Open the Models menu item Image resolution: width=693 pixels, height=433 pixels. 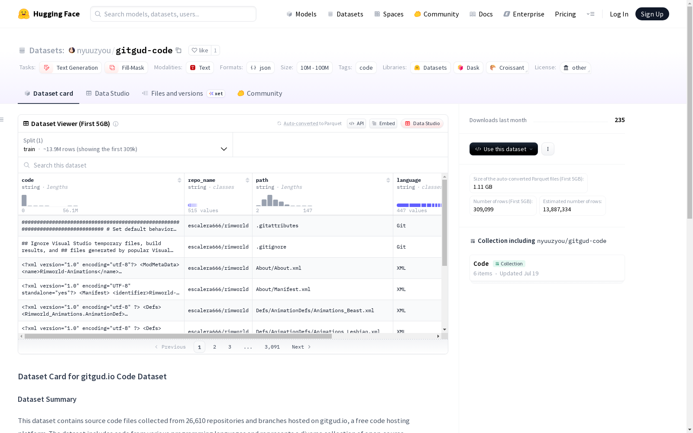coord(301,14)
